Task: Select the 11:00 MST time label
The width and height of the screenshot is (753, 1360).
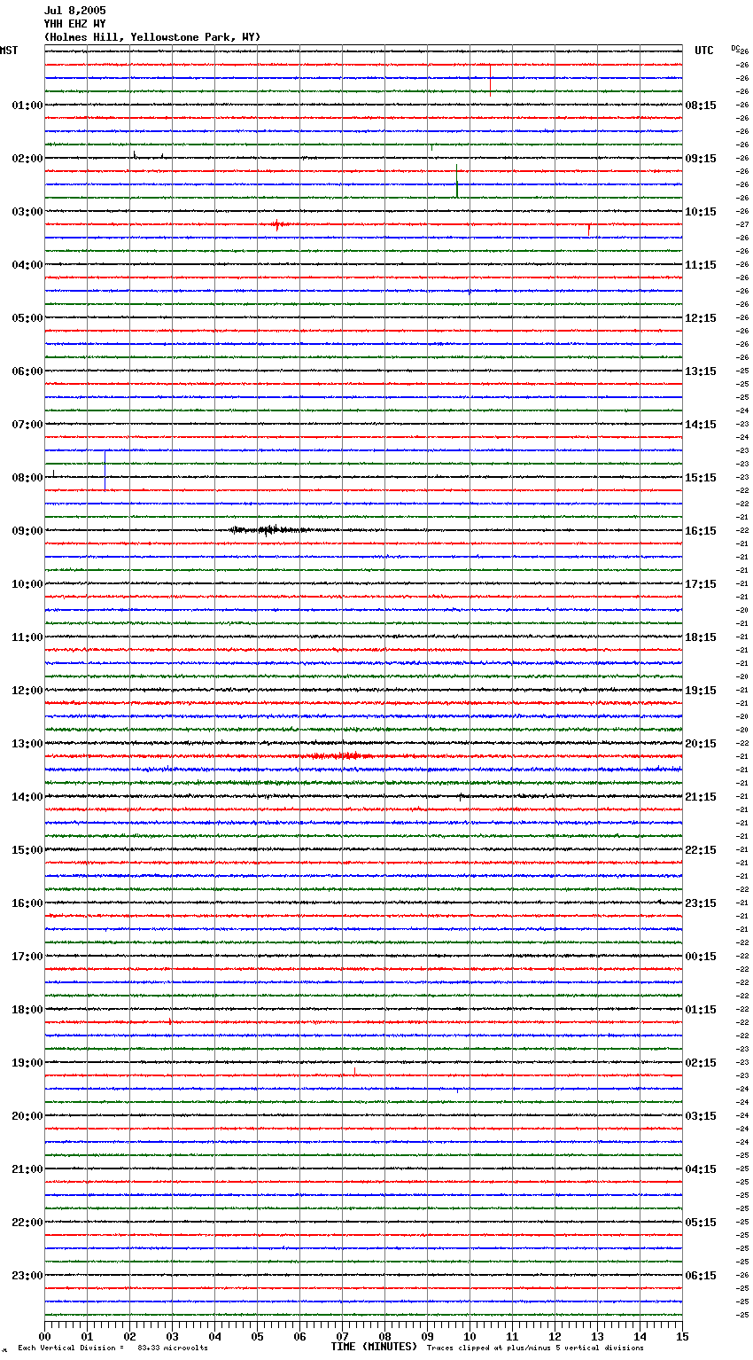Action: point(27,637)
